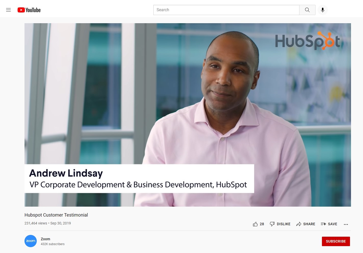The width and height of the screenshot is (363, 253).
Task: Start voice search with the microphone icon
Action: click(x=323, y=10)
